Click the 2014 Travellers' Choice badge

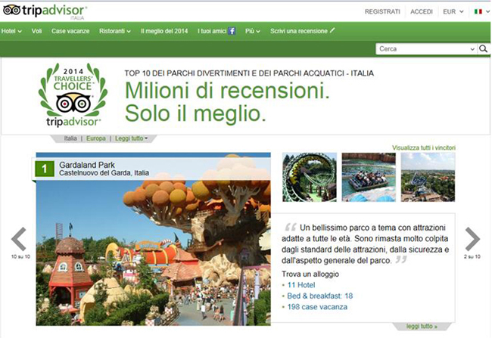point(73,95)
